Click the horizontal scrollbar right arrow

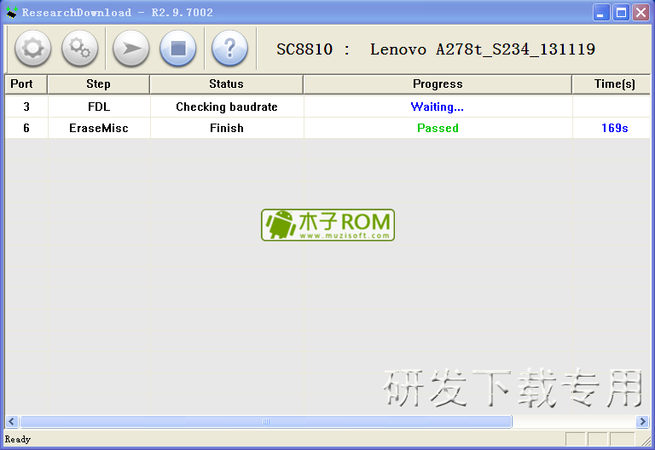(642, 422)
